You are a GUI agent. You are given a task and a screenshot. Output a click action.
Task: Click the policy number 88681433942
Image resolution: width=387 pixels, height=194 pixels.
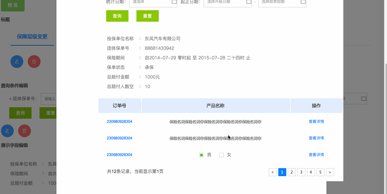click(159, 48)
